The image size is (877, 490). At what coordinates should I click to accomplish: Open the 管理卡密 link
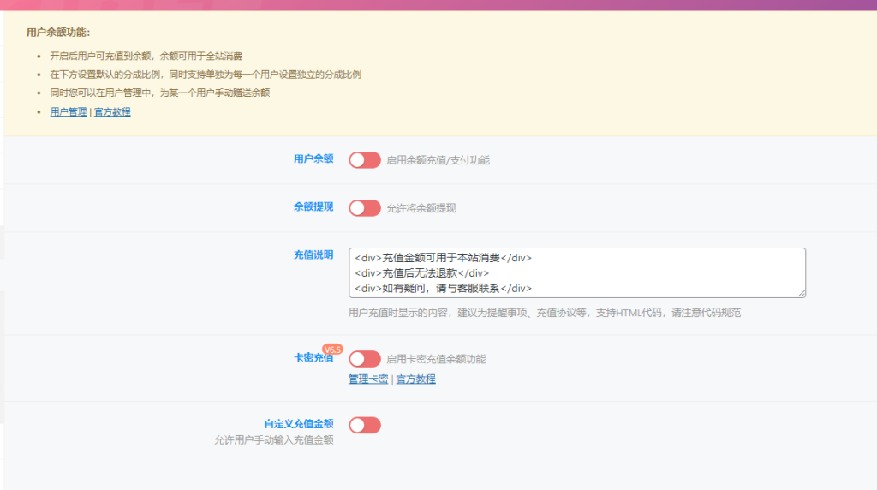pyautogui.click(x=368, y=379)
